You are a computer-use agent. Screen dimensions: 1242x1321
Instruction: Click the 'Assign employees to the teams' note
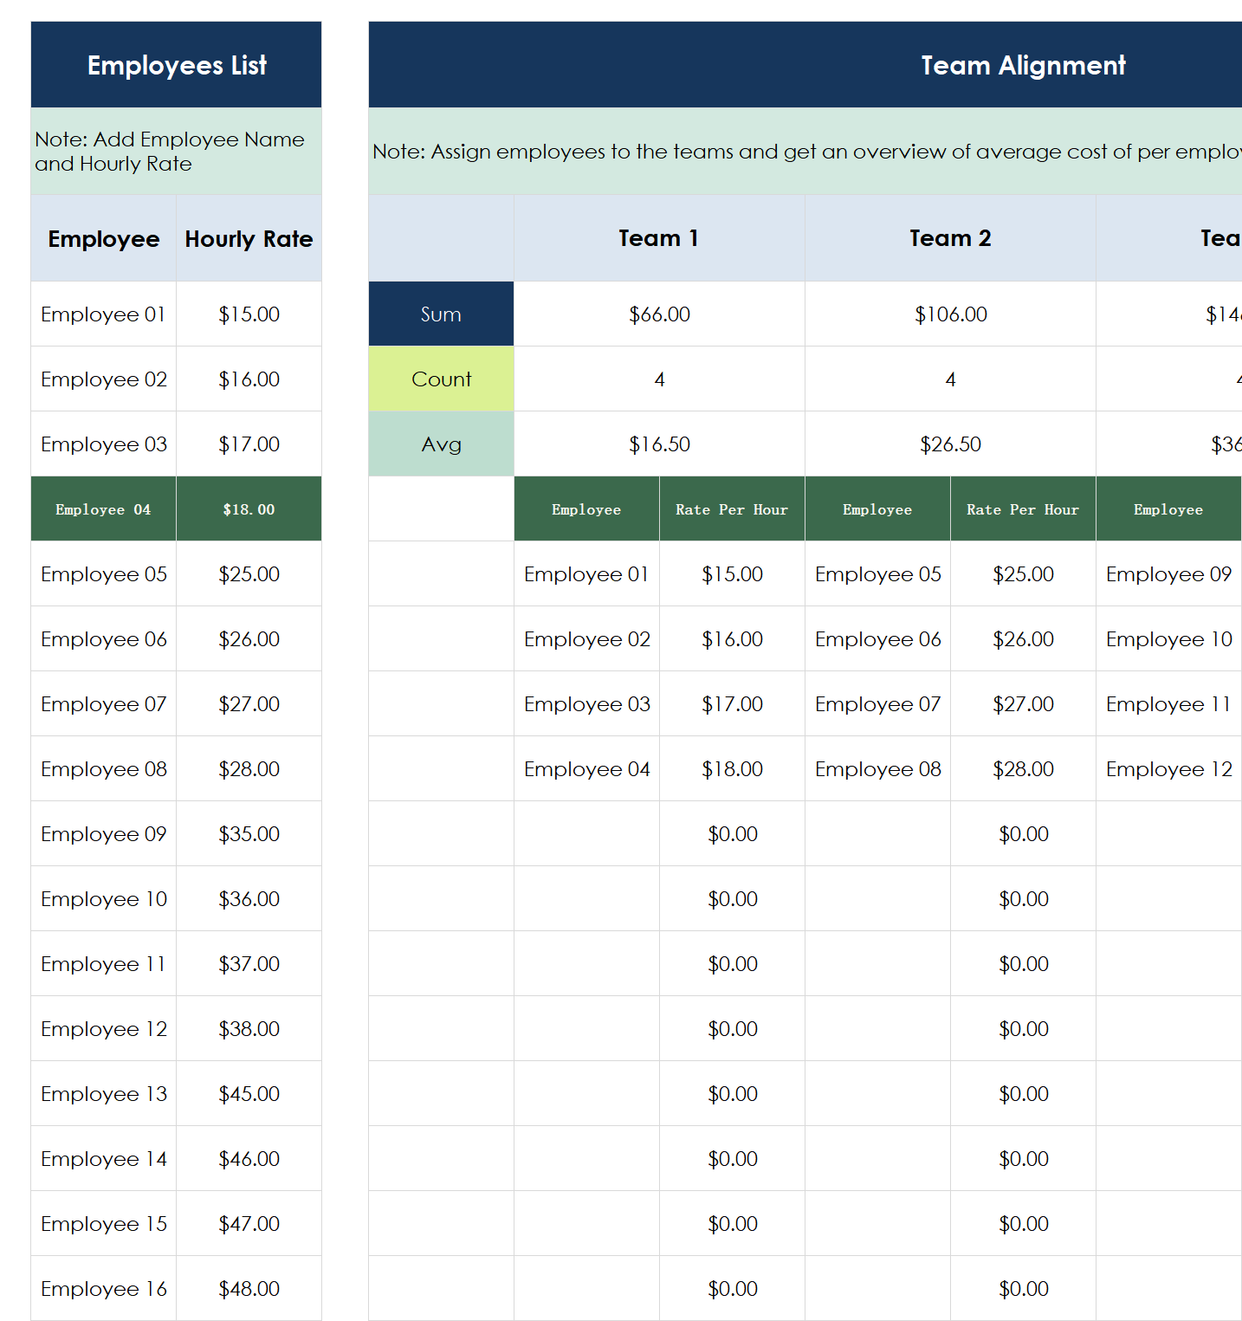pyautogui.click(x=805, y=152)
